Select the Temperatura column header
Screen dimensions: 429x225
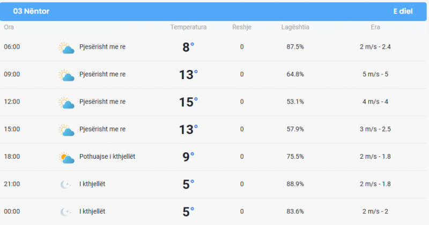pos(188,27)
